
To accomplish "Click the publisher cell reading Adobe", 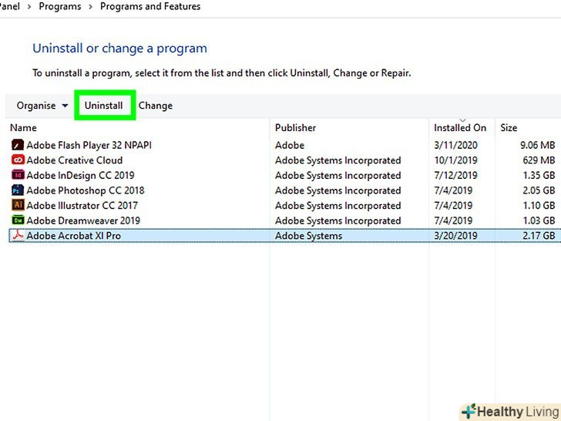I will coord(290,145).
